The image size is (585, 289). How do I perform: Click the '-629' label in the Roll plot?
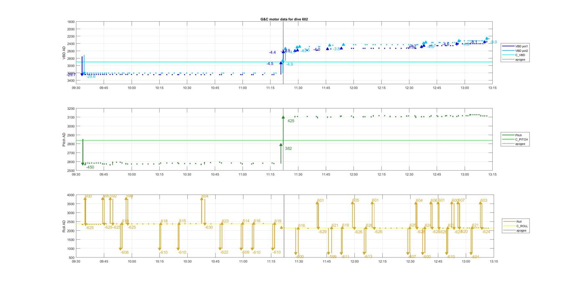[x=322, y=232]
